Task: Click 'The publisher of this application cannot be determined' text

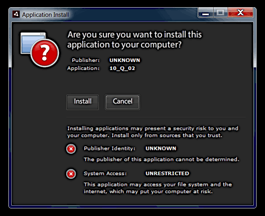Action: pyautogui.click(x=161, y=159)
